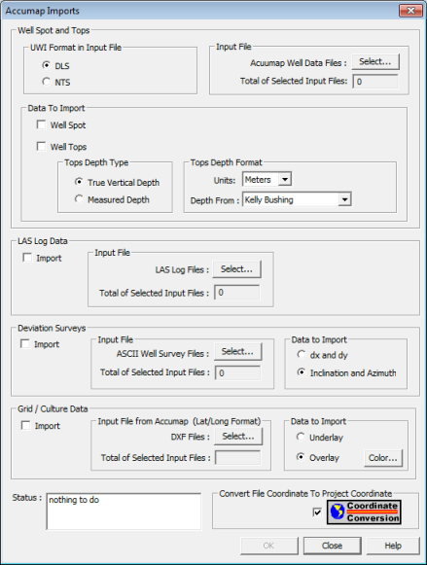
Task: Select the NTS UWI format option
Action: point(46,82)
